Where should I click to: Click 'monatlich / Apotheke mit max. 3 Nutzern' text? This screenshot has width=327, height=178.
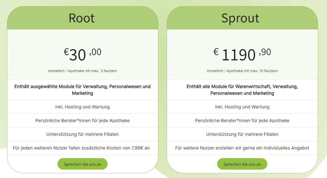tap(82, 71)
